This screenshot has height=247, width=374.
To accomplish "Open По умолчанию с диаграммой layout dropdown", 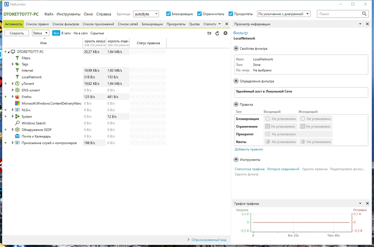I will pos(284,14).
